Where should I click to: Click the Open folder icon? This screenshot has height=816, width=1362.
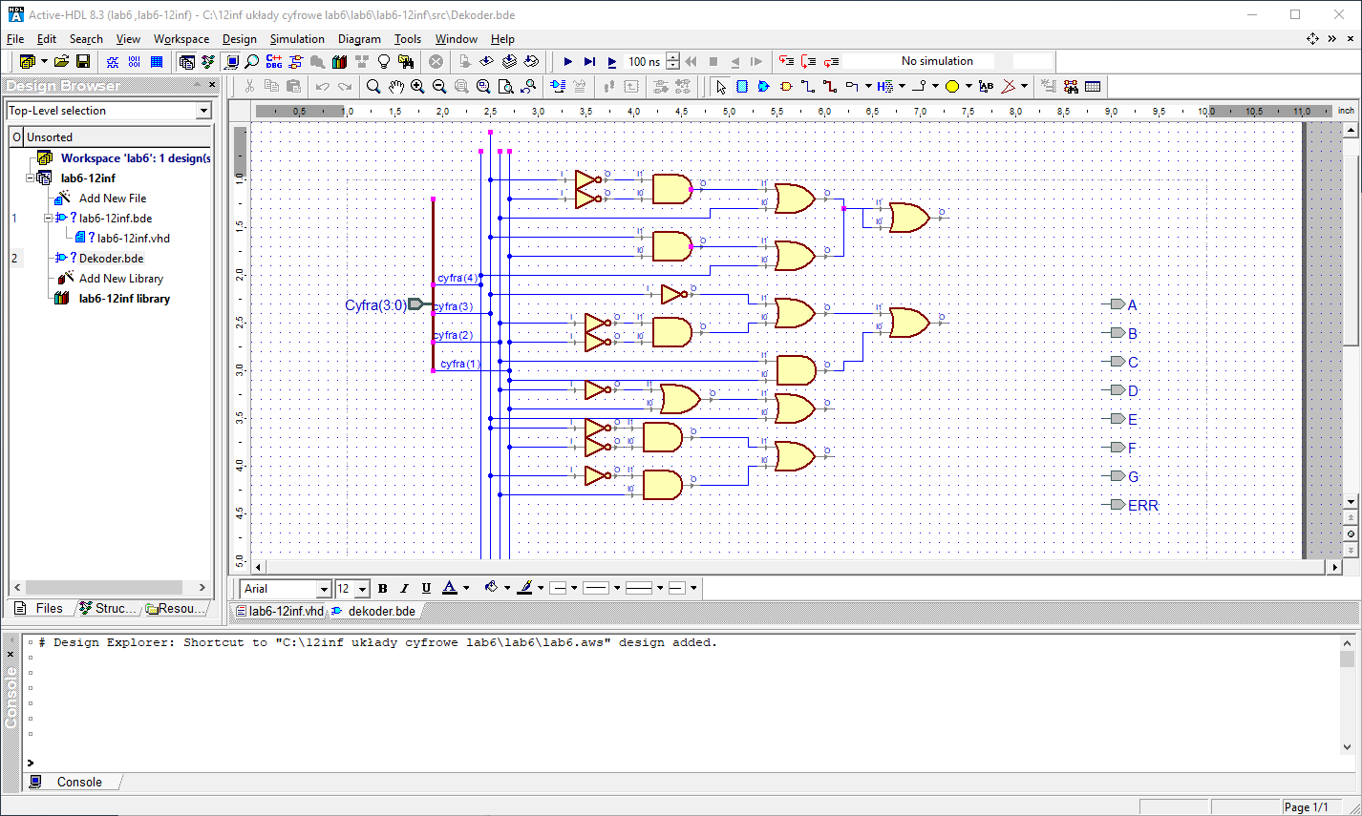(62, 61)
